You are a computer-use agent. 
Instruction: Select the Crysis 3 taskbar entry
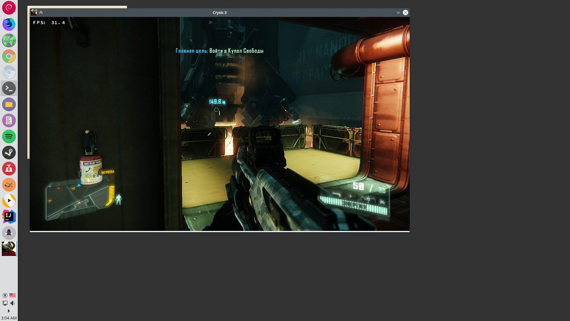click(x=9, y=249)
